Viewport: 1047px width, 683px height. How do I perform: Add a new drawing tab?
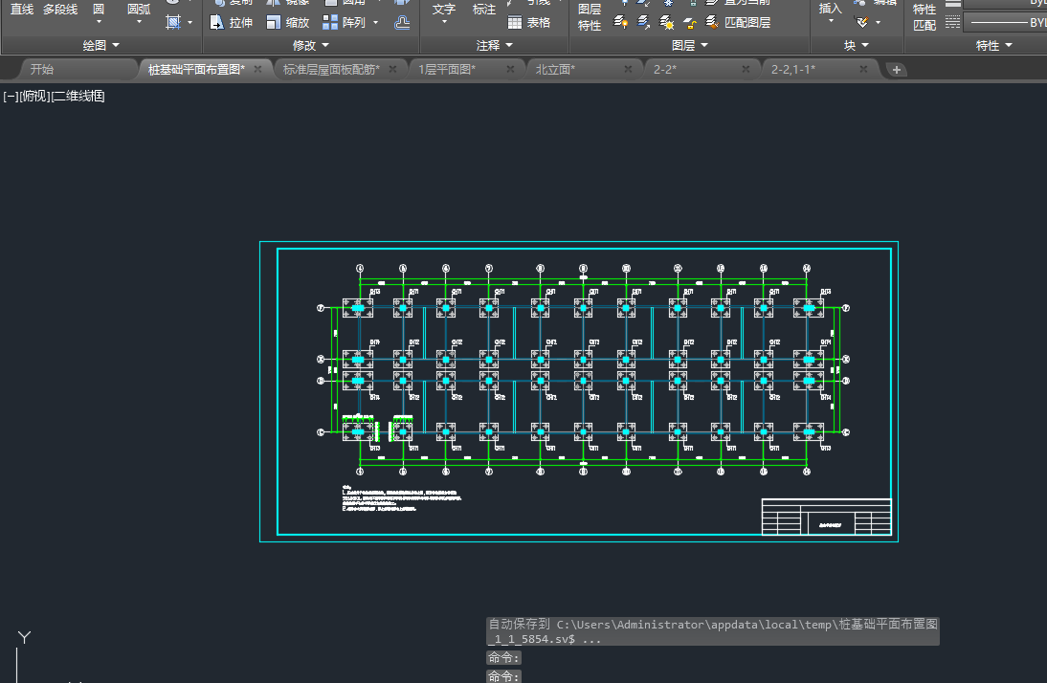click(896, 69)
